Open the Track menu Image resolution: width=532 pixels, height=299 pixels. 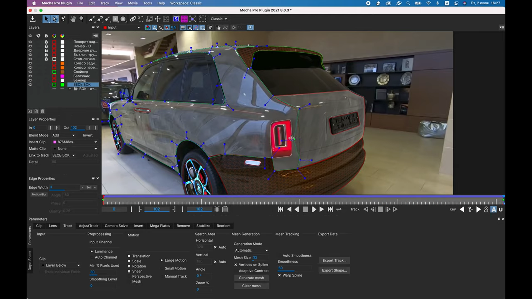coord(104,3)
